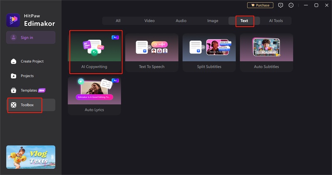Click the Projects folder icon
Image resolution: width=332 pixels, height=175 pixels.
[x=13, y=76]
